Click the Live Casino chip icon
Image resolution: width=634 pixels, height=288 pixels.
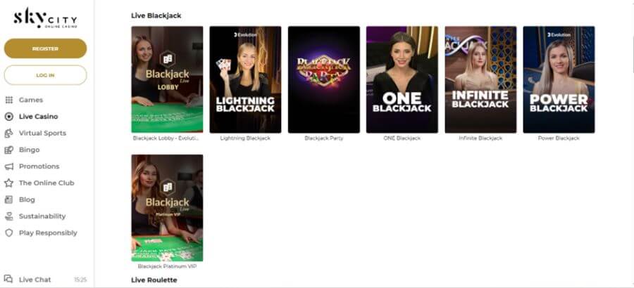[9, 117]
